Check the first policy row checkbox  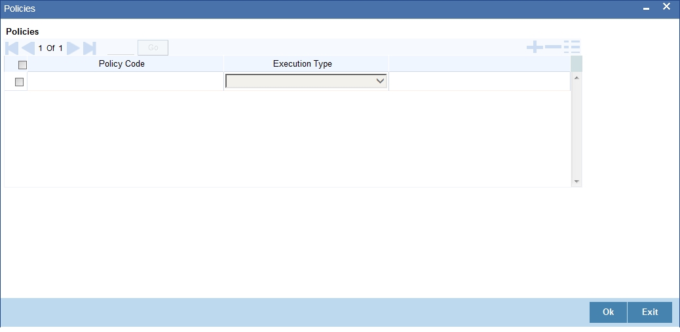[x=19, y=82]
